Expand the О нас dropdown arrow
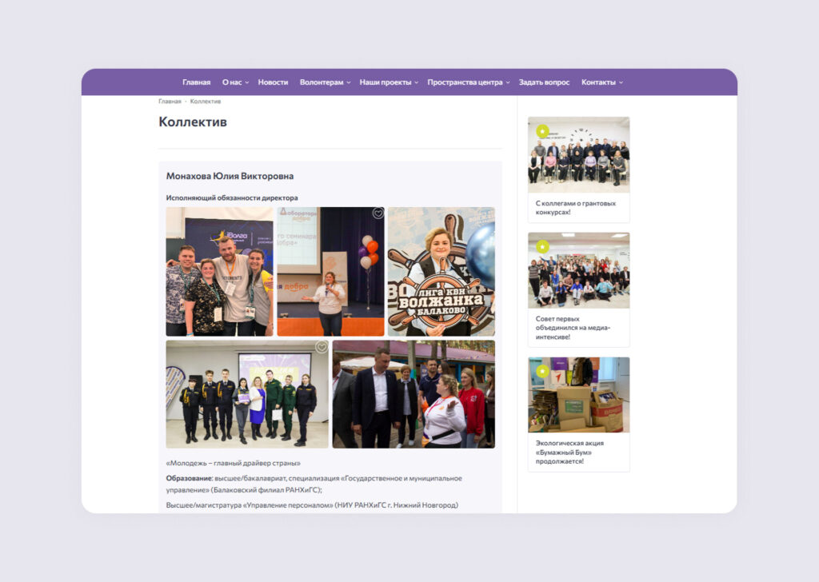Screen dimensions: 819x582 (x=247, y=82)
